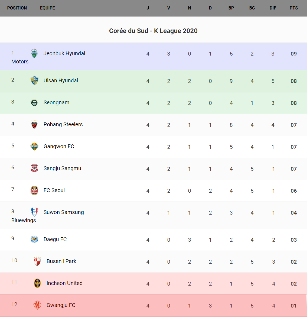Click the Corée du Sud K League title
Image resolution: width=307 pixels, height=317 pixels.
coord(153,31)
